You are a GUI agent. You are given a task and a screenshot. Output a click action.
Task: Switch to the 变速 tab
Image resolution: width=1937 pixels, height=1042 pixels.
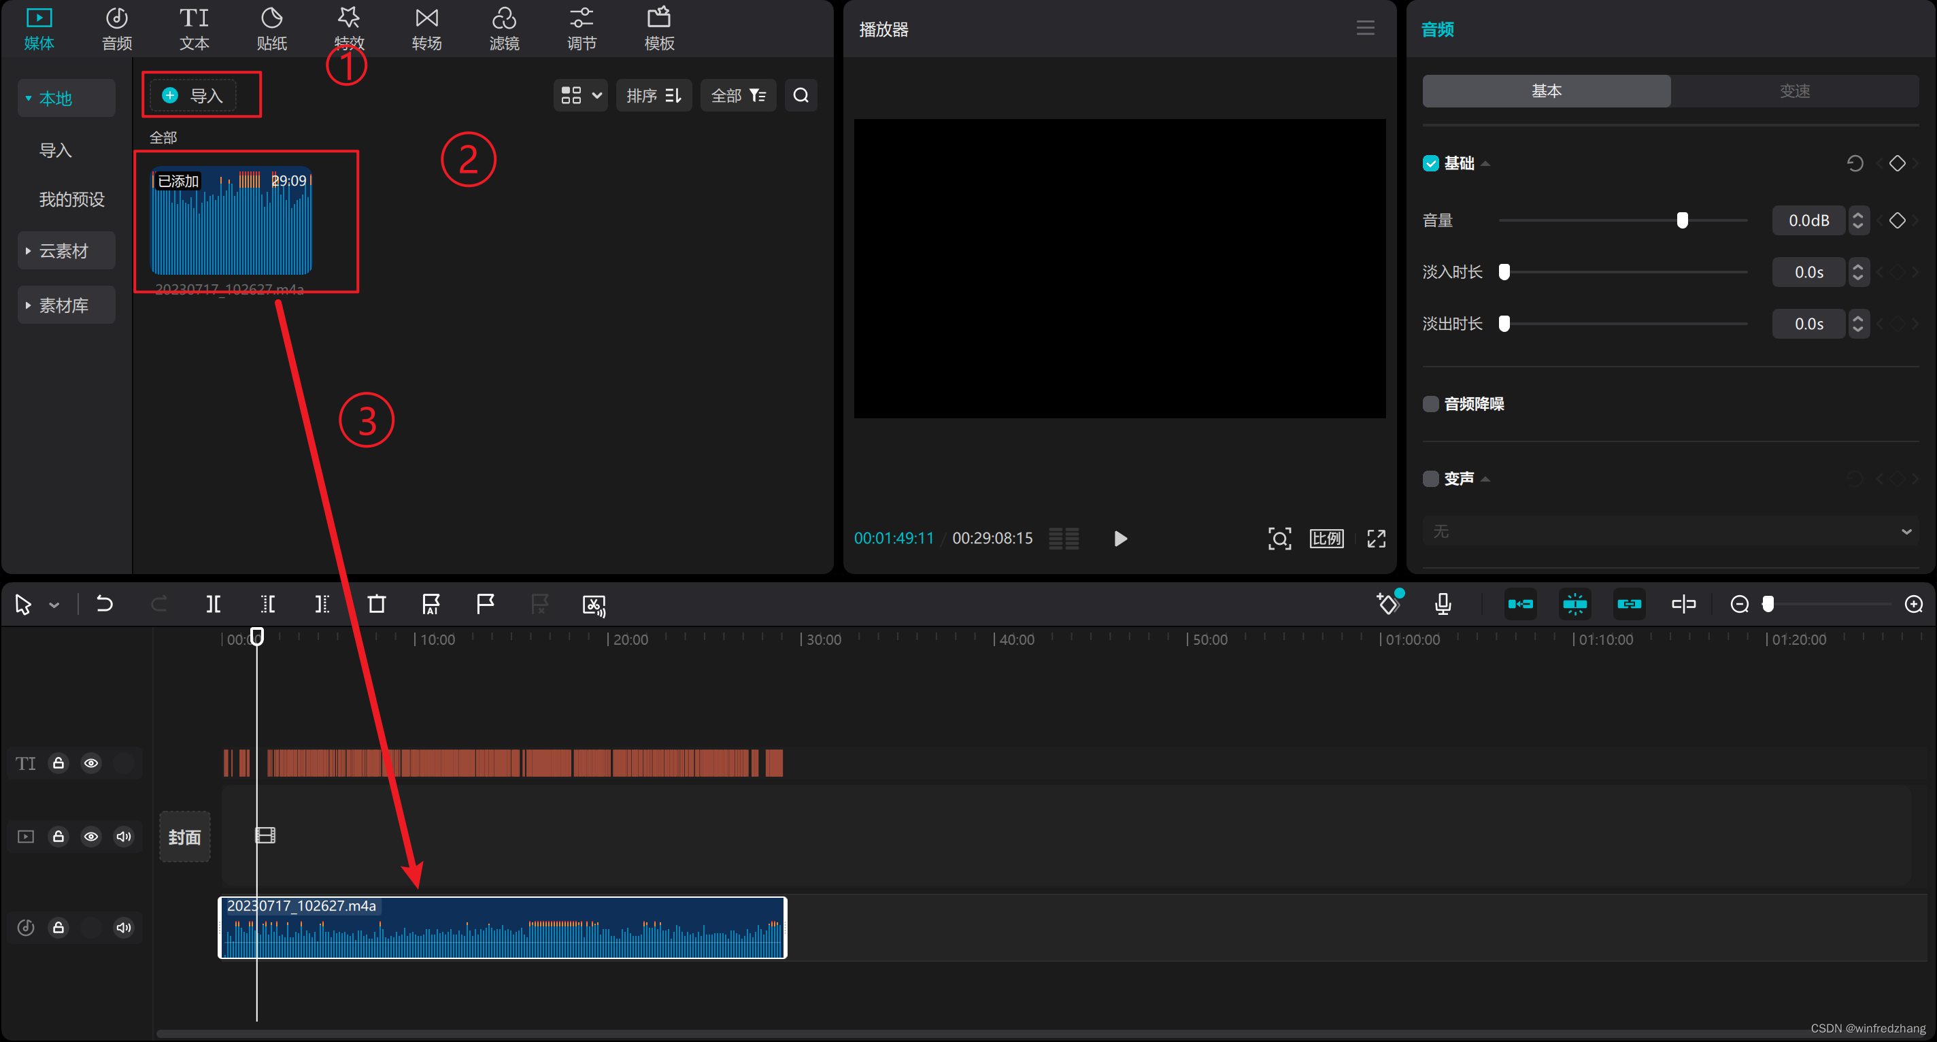(x=1794, y=91)
